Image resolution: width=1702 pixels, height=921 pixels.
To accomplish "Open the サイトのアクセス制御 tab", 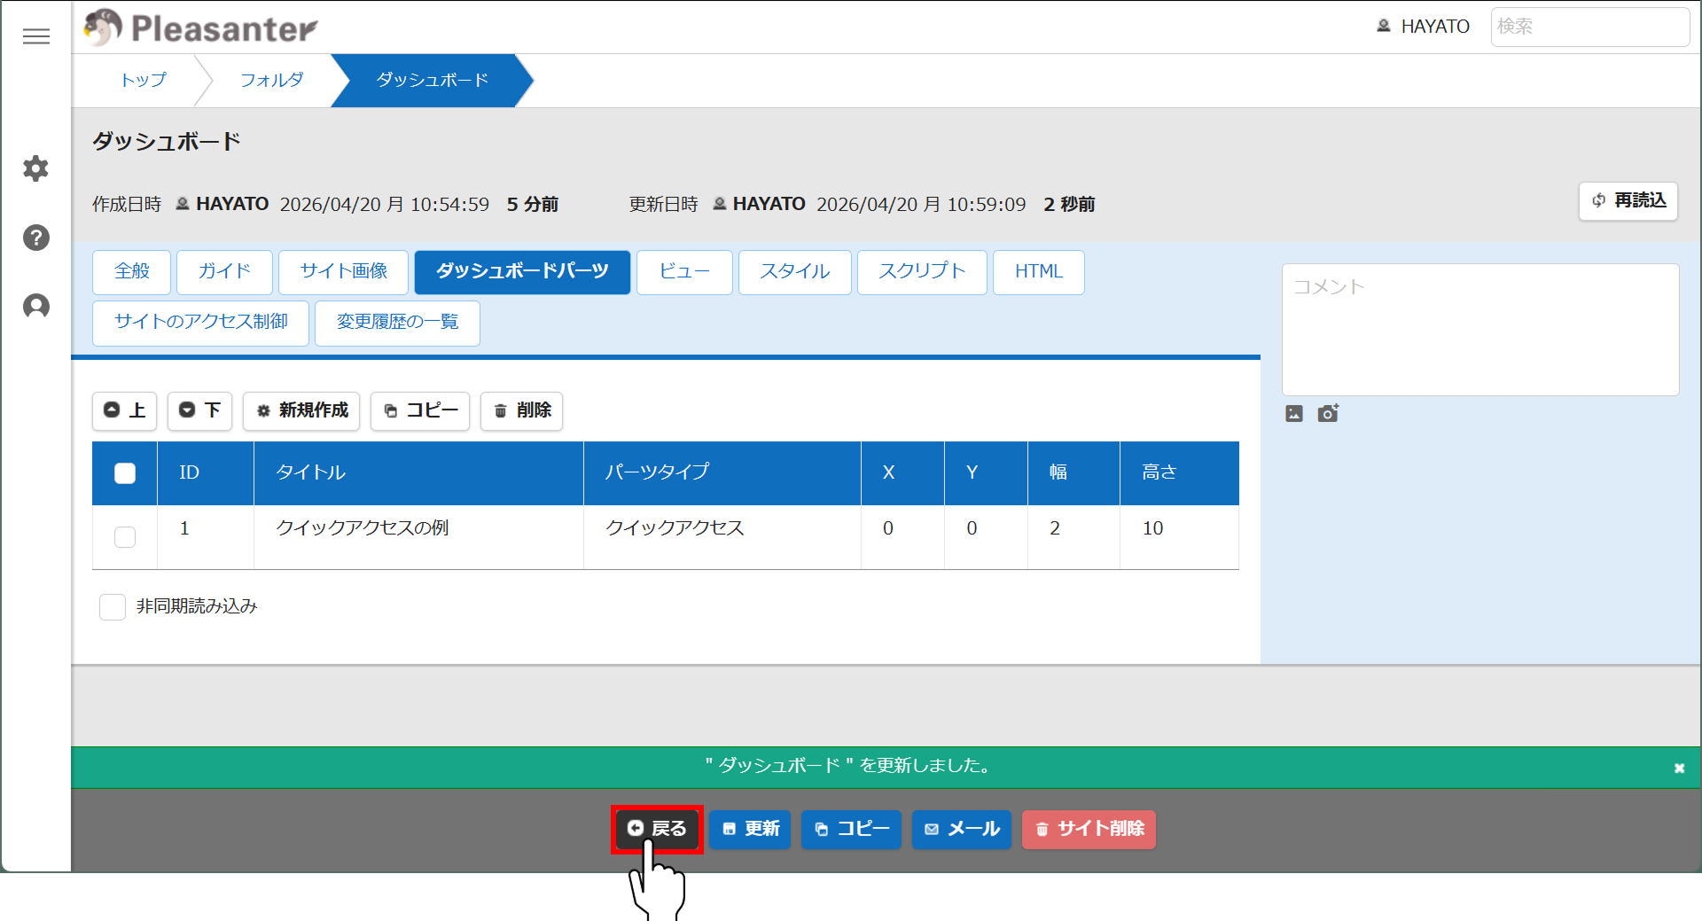I will click(200, 322).
